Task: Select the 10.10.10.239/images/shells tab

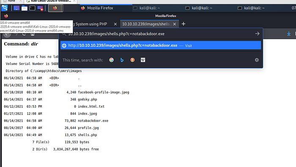Action: click(146, 24)
